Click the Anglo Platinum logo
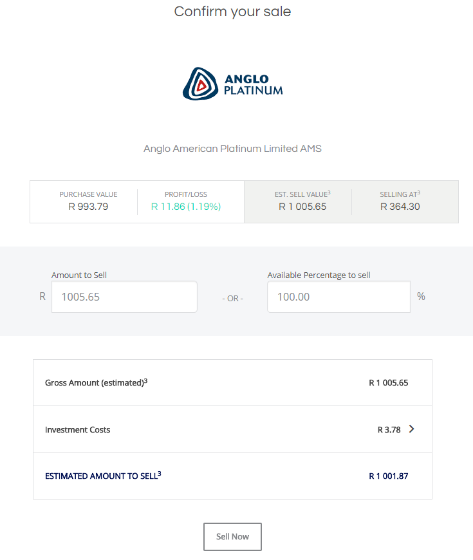 [x=232, y=84]
